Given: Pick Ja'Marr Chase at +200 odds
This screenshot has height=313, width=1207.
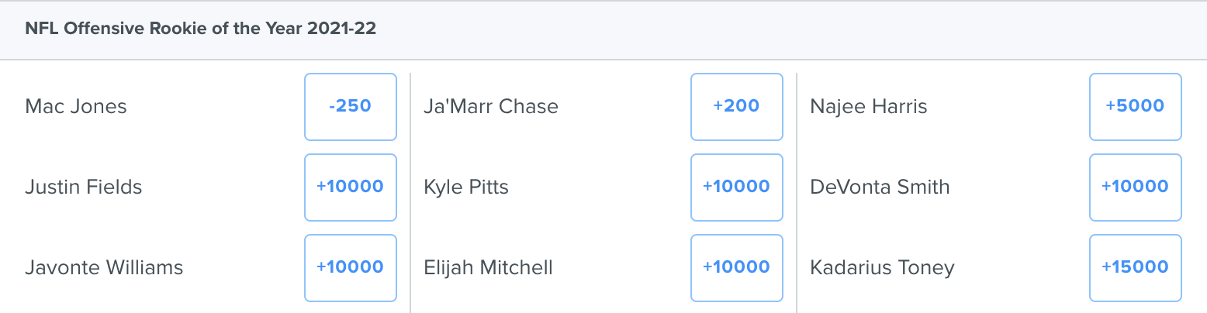Looking at the screenshot, I should click(x=736, y=107).
